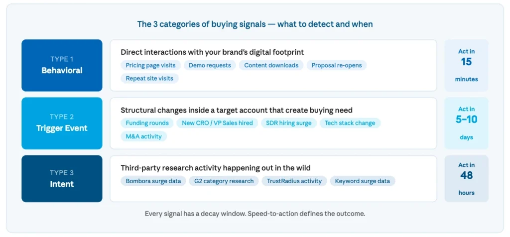The height and width of the screenshot is (237, 510).
Task: Select the Keyword surge data tag
Action: pyautogui.click(x=363, y=181)
